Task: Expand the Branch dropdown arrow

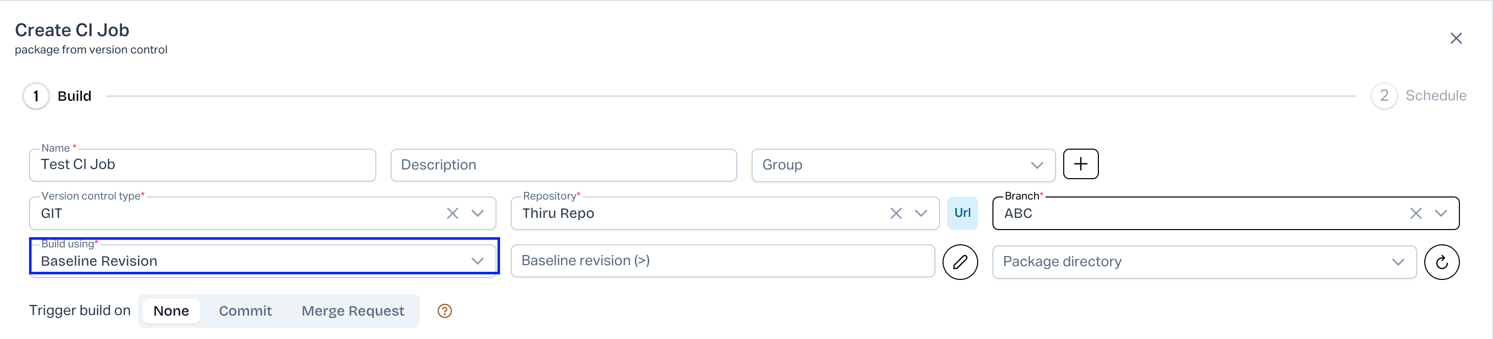Action: pyautogui.click(x=1441, y=214)
